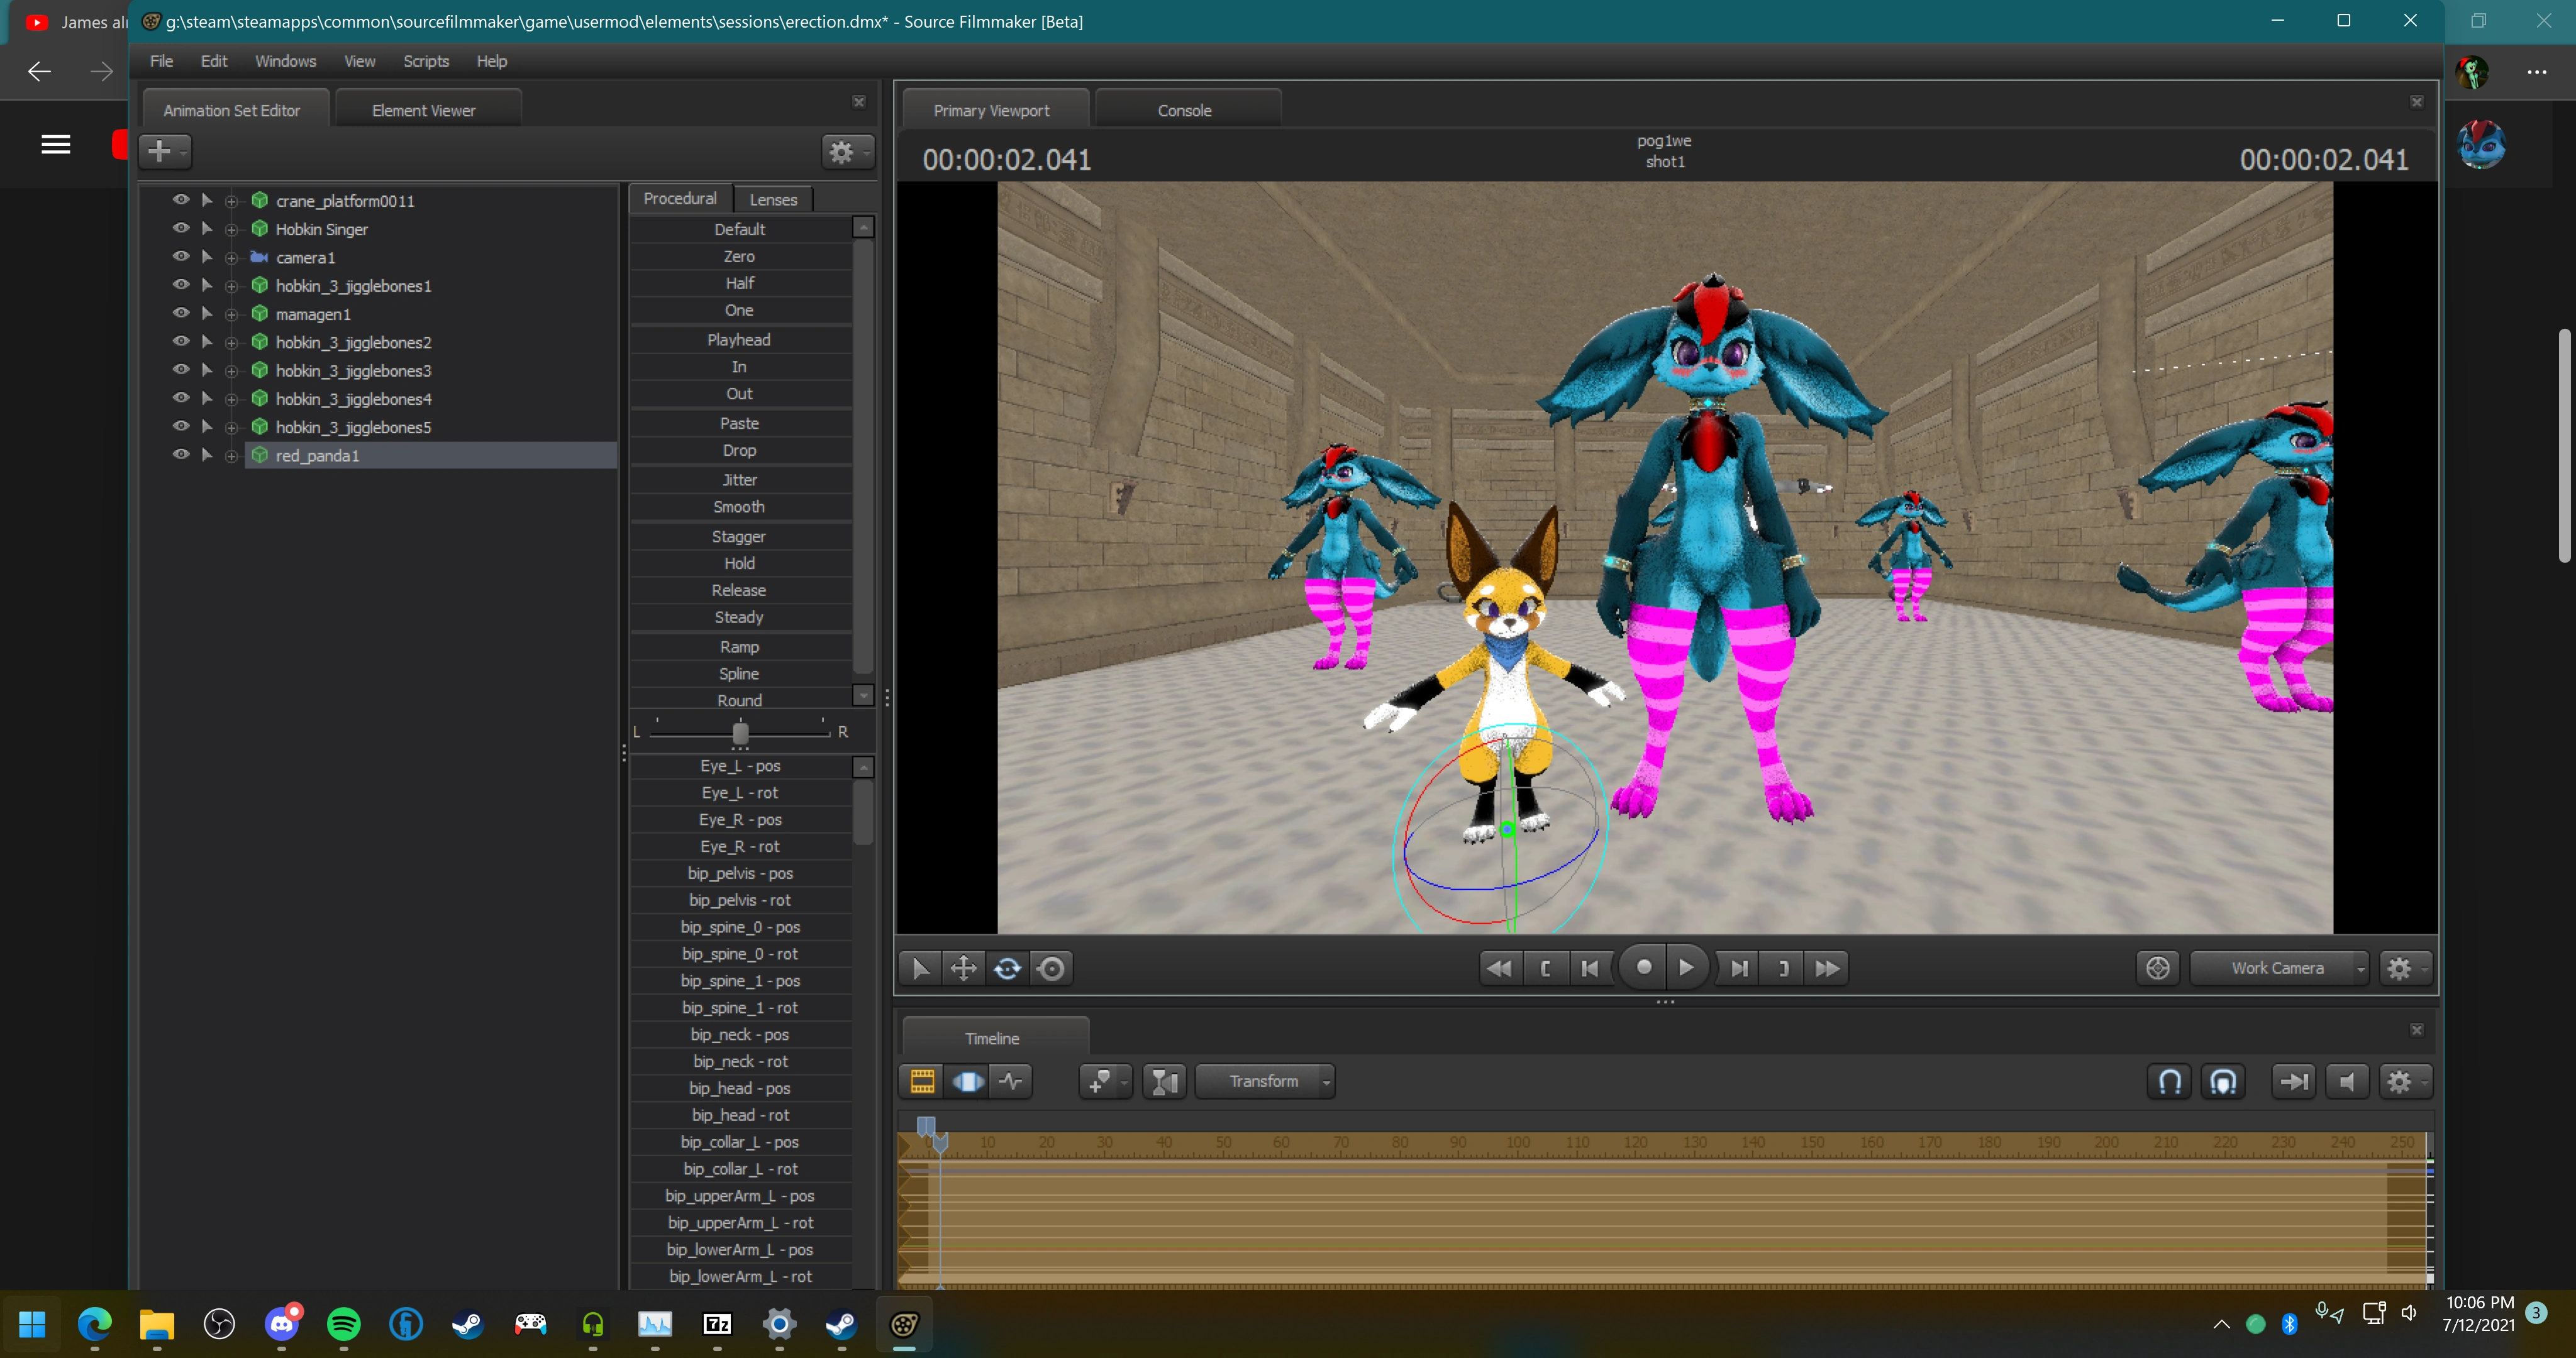Click the bip_pelvis - rot control

click(x=739, y=900)
